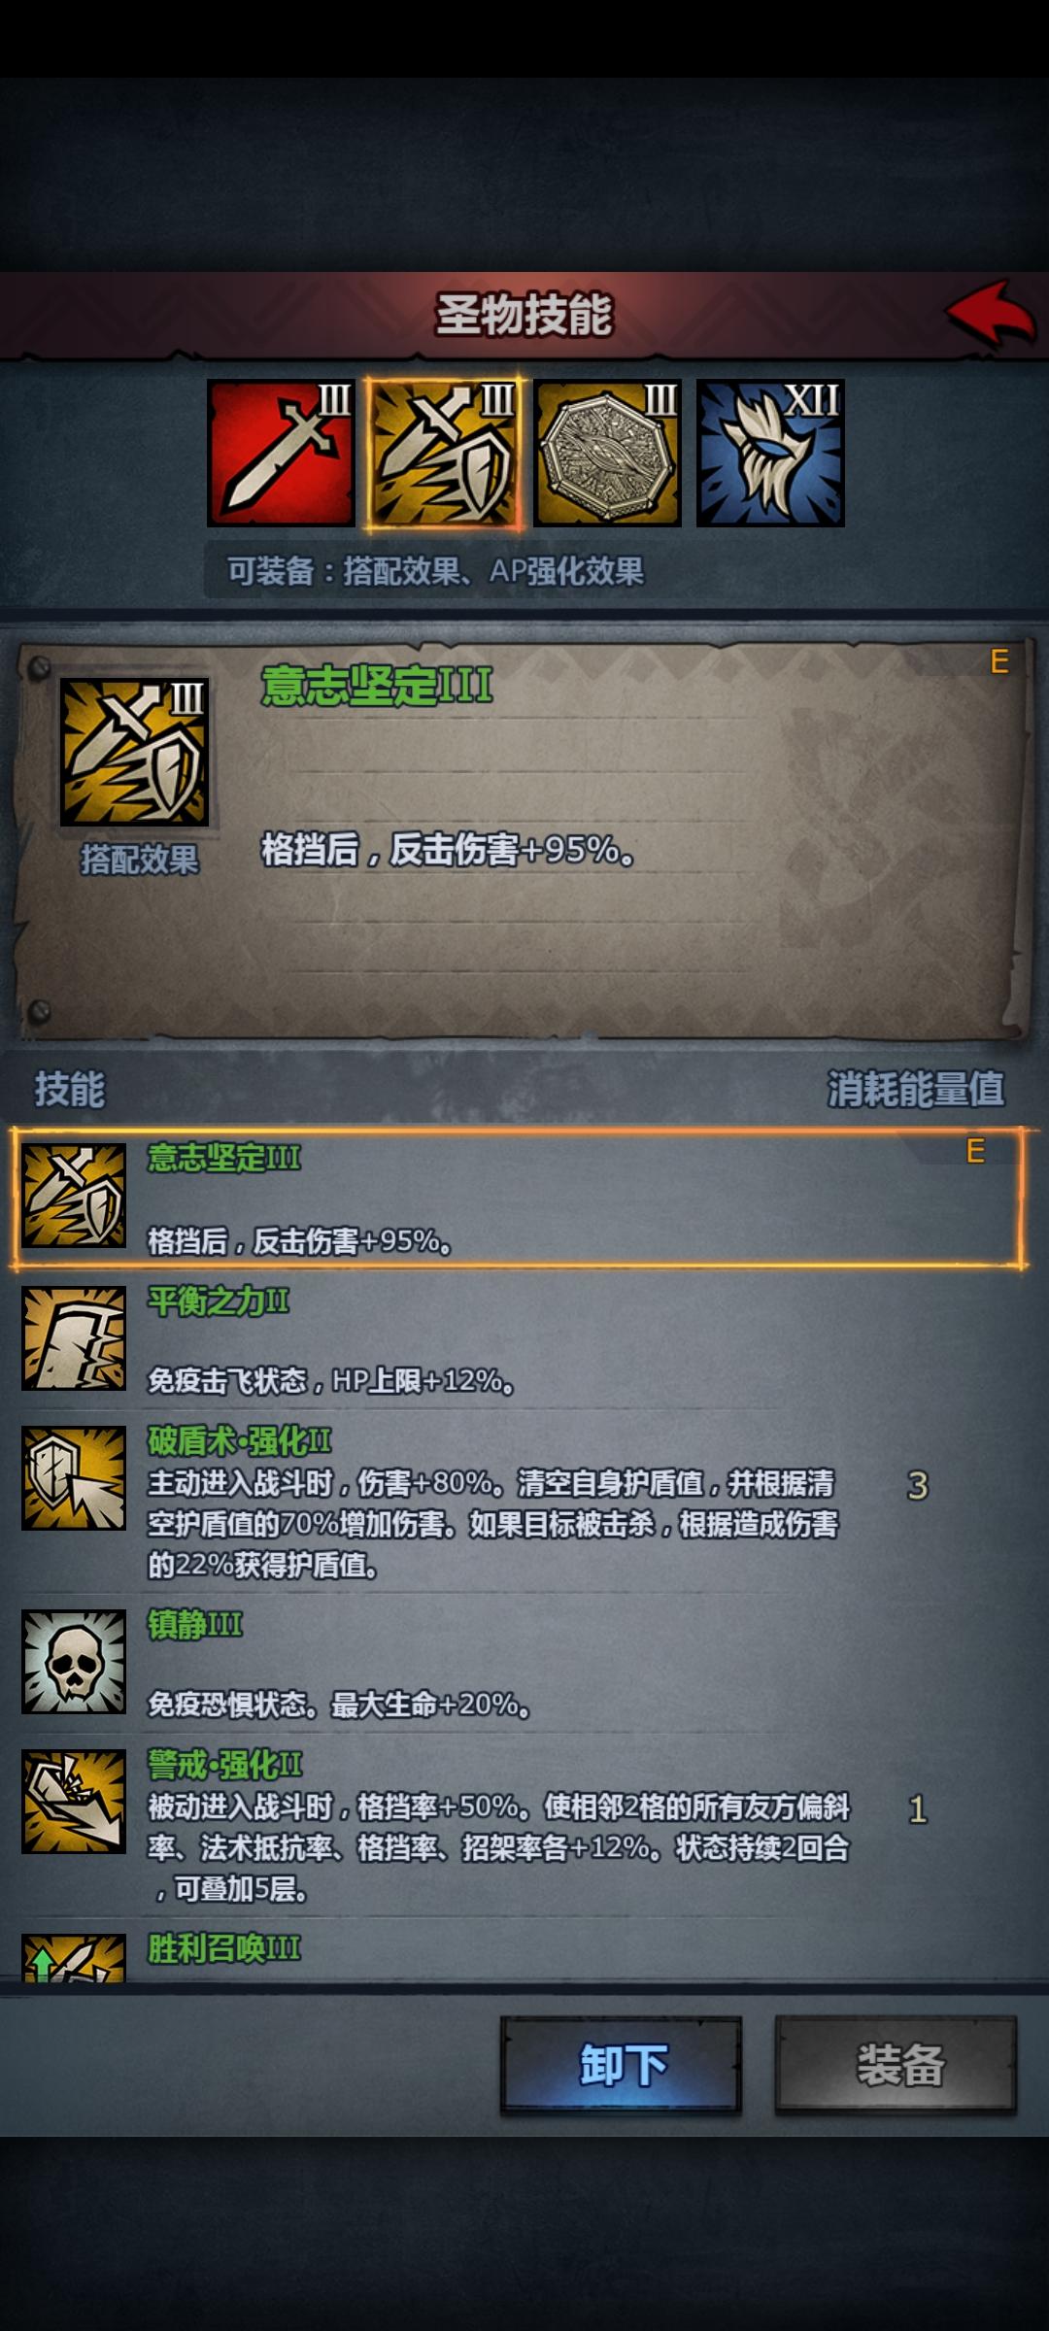Select the sword and shield skill slot
The height and width of the screenshot is (2331, 1049).
coord(444,453)
